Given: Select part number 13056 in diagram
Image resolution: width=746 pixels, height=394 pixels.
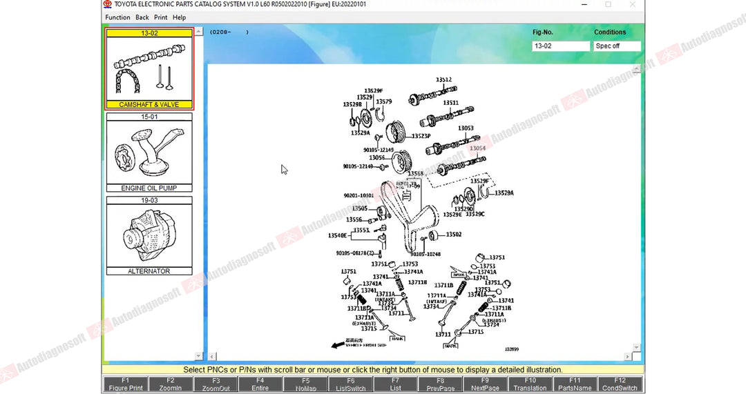Looking at the screenshot, I should coord(377,157).
